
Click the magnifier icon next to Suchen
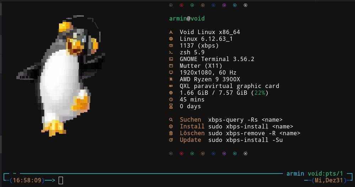coord(171,120)
